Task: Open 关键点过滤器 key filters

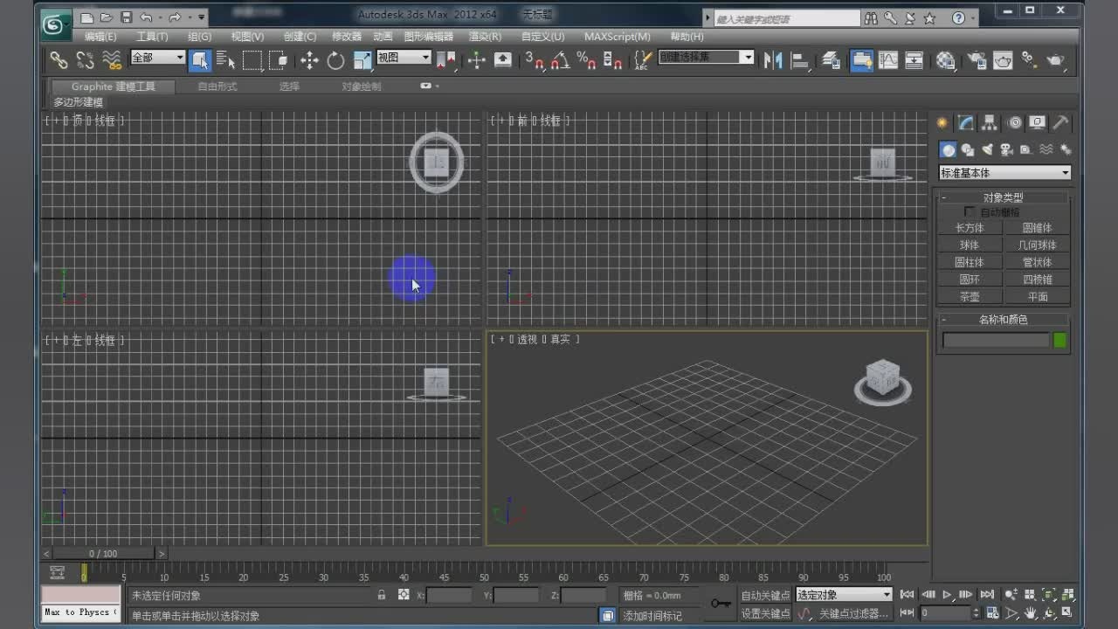Action: click(x=852, y=614)
